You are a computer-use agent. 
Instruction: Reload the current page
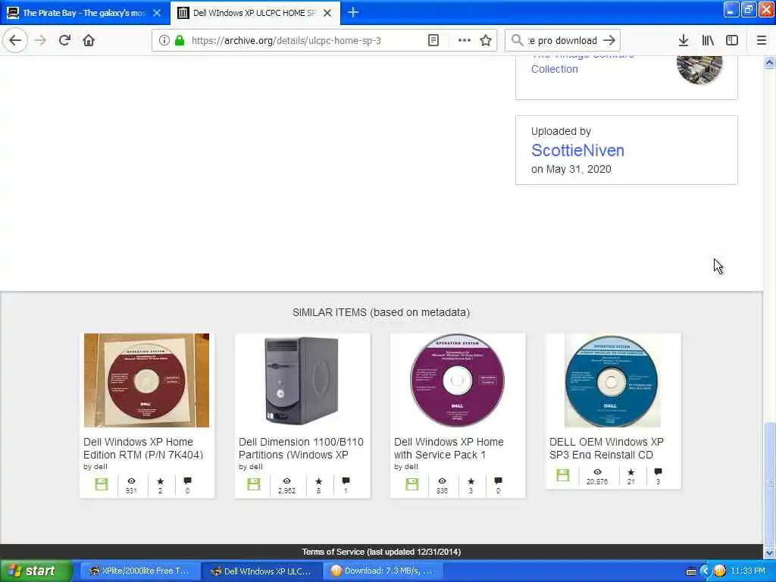[x=64, y=40]
